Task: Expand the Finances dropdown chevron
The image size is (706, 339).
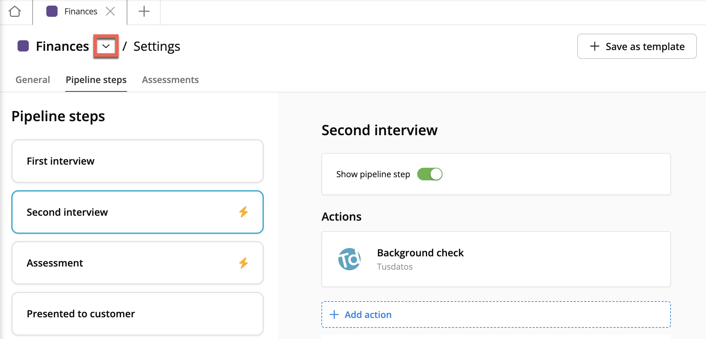Action: click(x=106, y=46)
